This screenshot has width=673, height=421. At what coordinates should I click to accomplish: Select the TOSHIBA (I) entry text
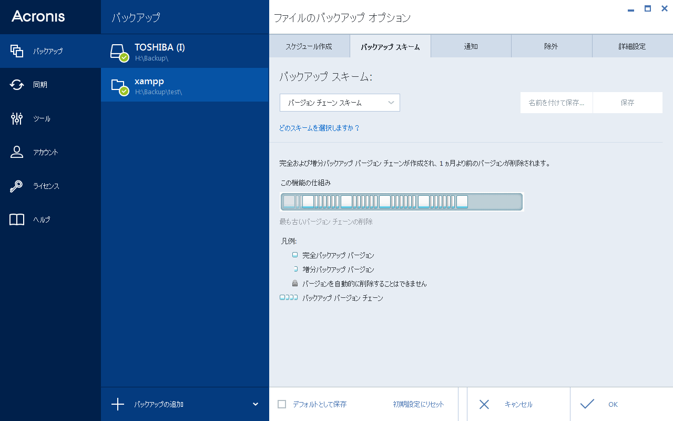(160, 47)
